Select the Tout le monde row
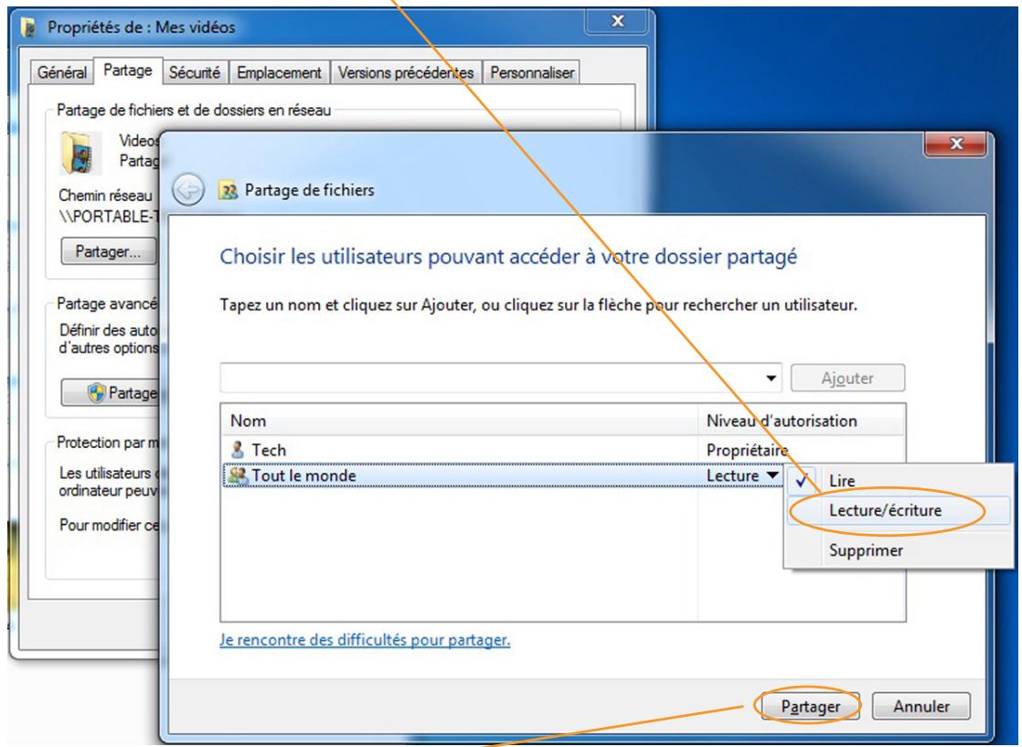This screenshot has width=1022, height=747. 503,475
